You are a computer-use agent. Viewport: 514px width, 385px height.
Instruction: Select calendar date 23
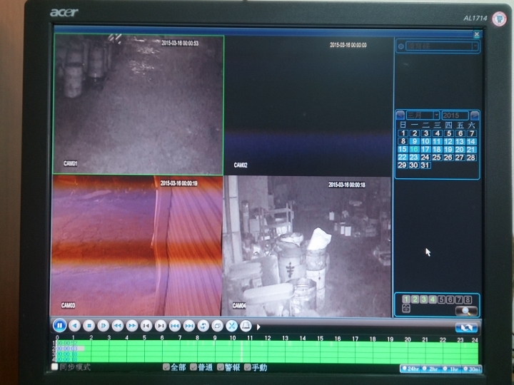click(414, 157)
